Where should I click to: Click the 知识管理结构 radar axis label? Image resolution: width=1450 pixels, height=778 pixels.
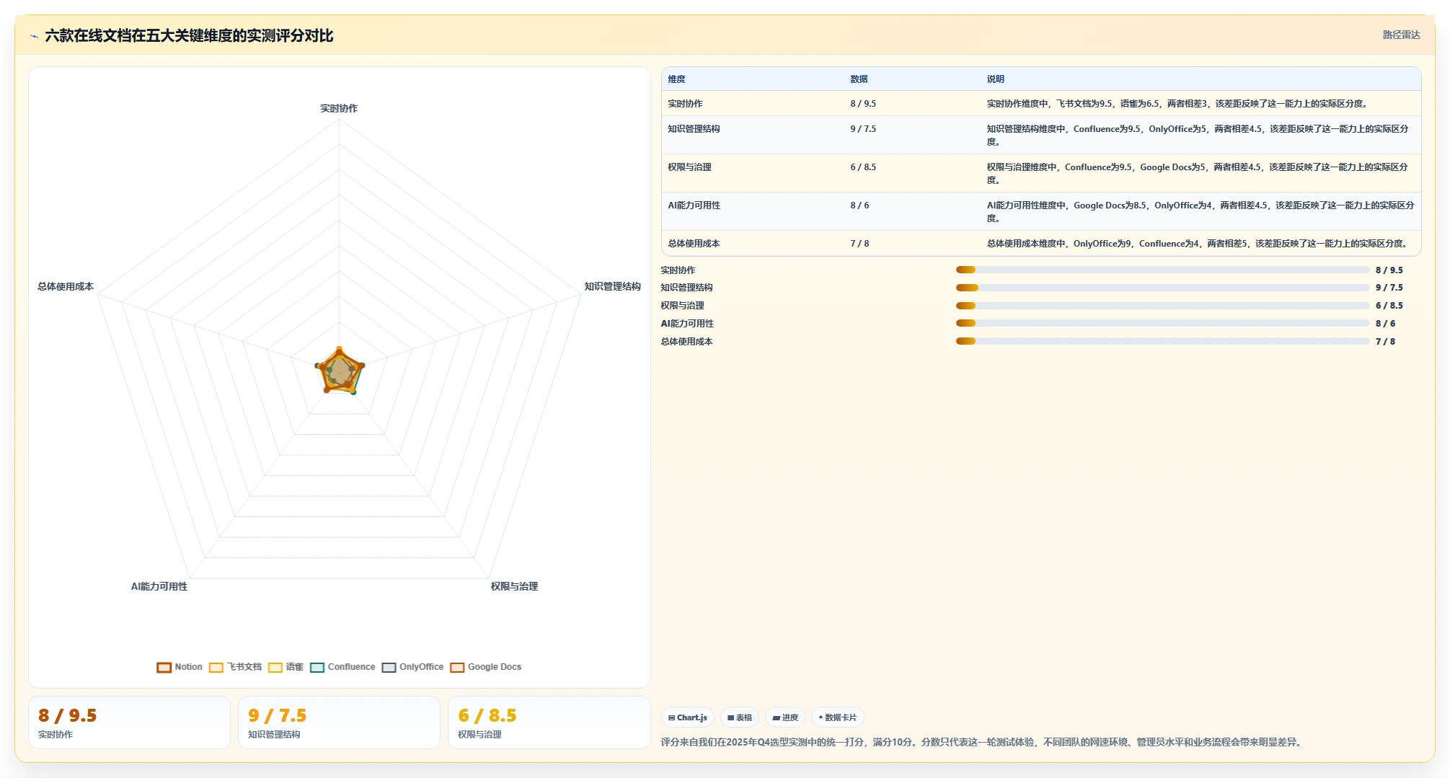click(612, 286)
